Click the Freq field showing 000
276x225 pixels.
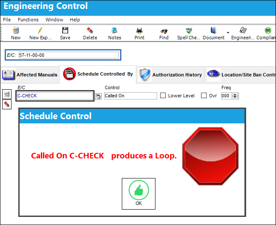point(226,96)
